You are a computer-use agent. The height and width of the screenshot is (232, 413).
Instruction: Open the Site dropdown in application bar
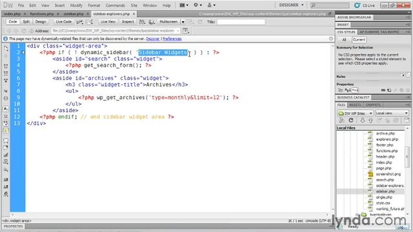click(212, 5)
